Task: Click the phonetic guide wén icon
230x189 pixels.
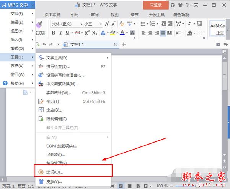Action: 130,24
